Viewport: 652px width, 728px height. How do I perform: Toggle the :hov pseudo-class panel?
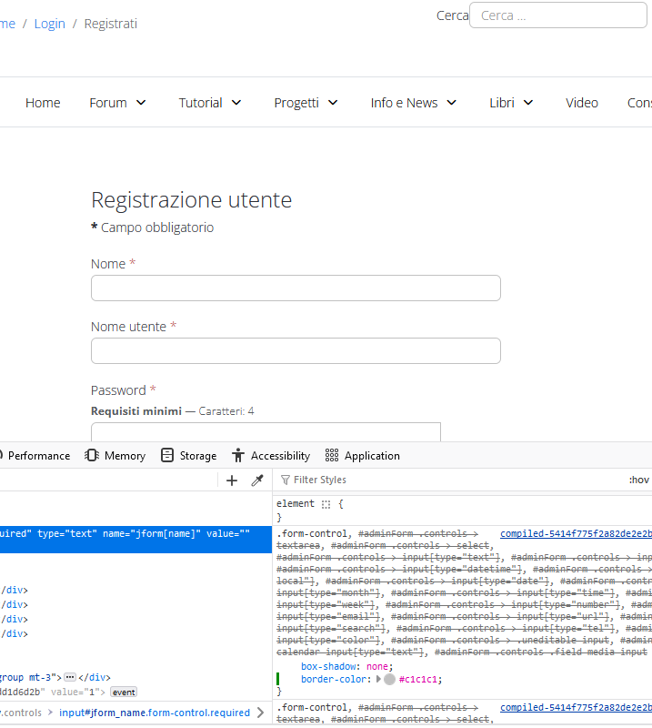click(639, 480)
